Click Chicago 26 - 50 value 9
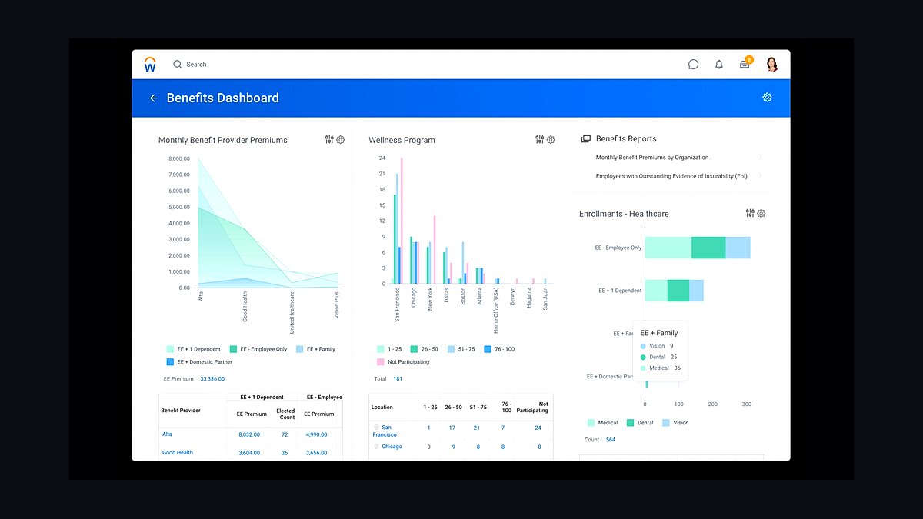This screenshot has height=519, width=923. pos(453,447)
